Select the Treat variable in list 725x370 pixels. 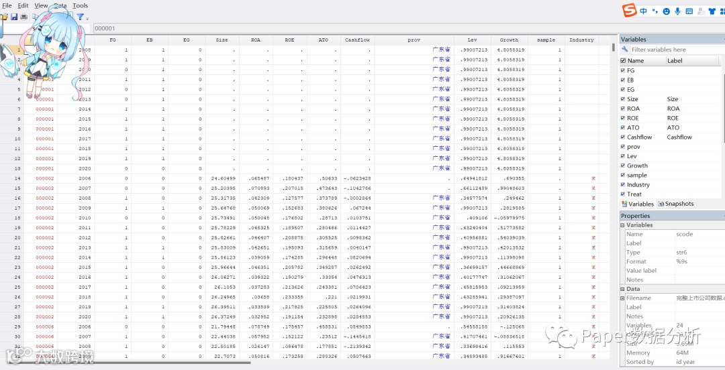pos(634,194)
